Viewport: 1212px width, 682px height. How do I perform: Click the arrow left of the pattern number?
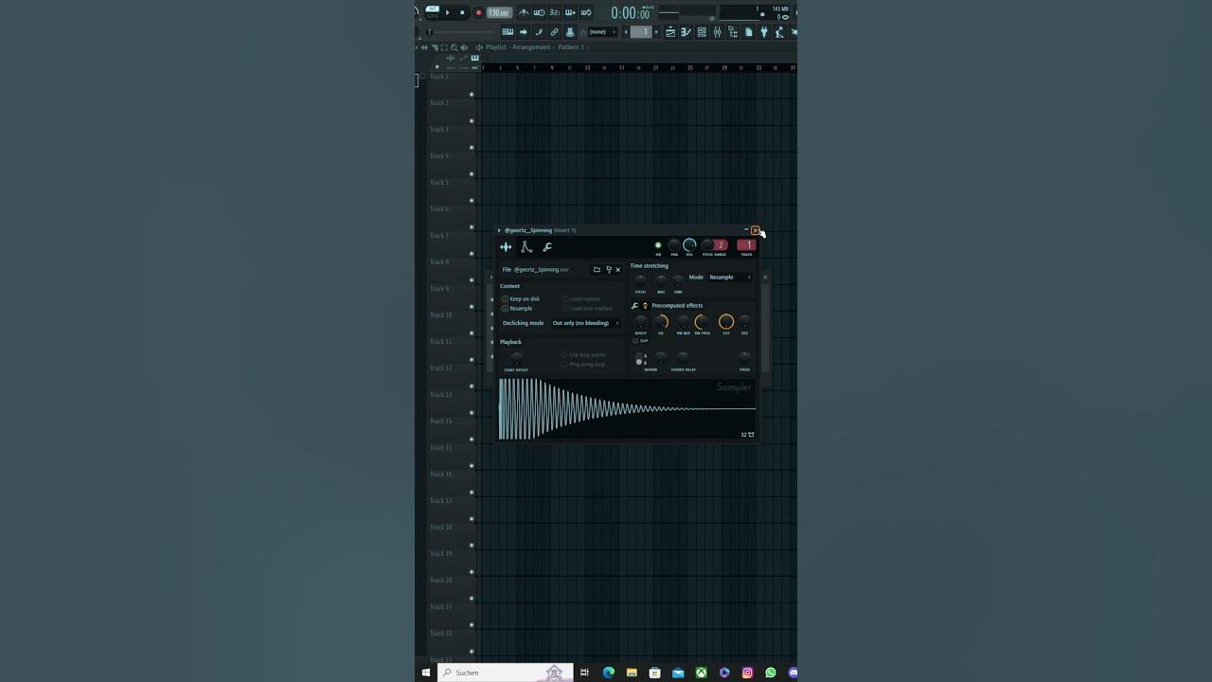coord(626,32)
